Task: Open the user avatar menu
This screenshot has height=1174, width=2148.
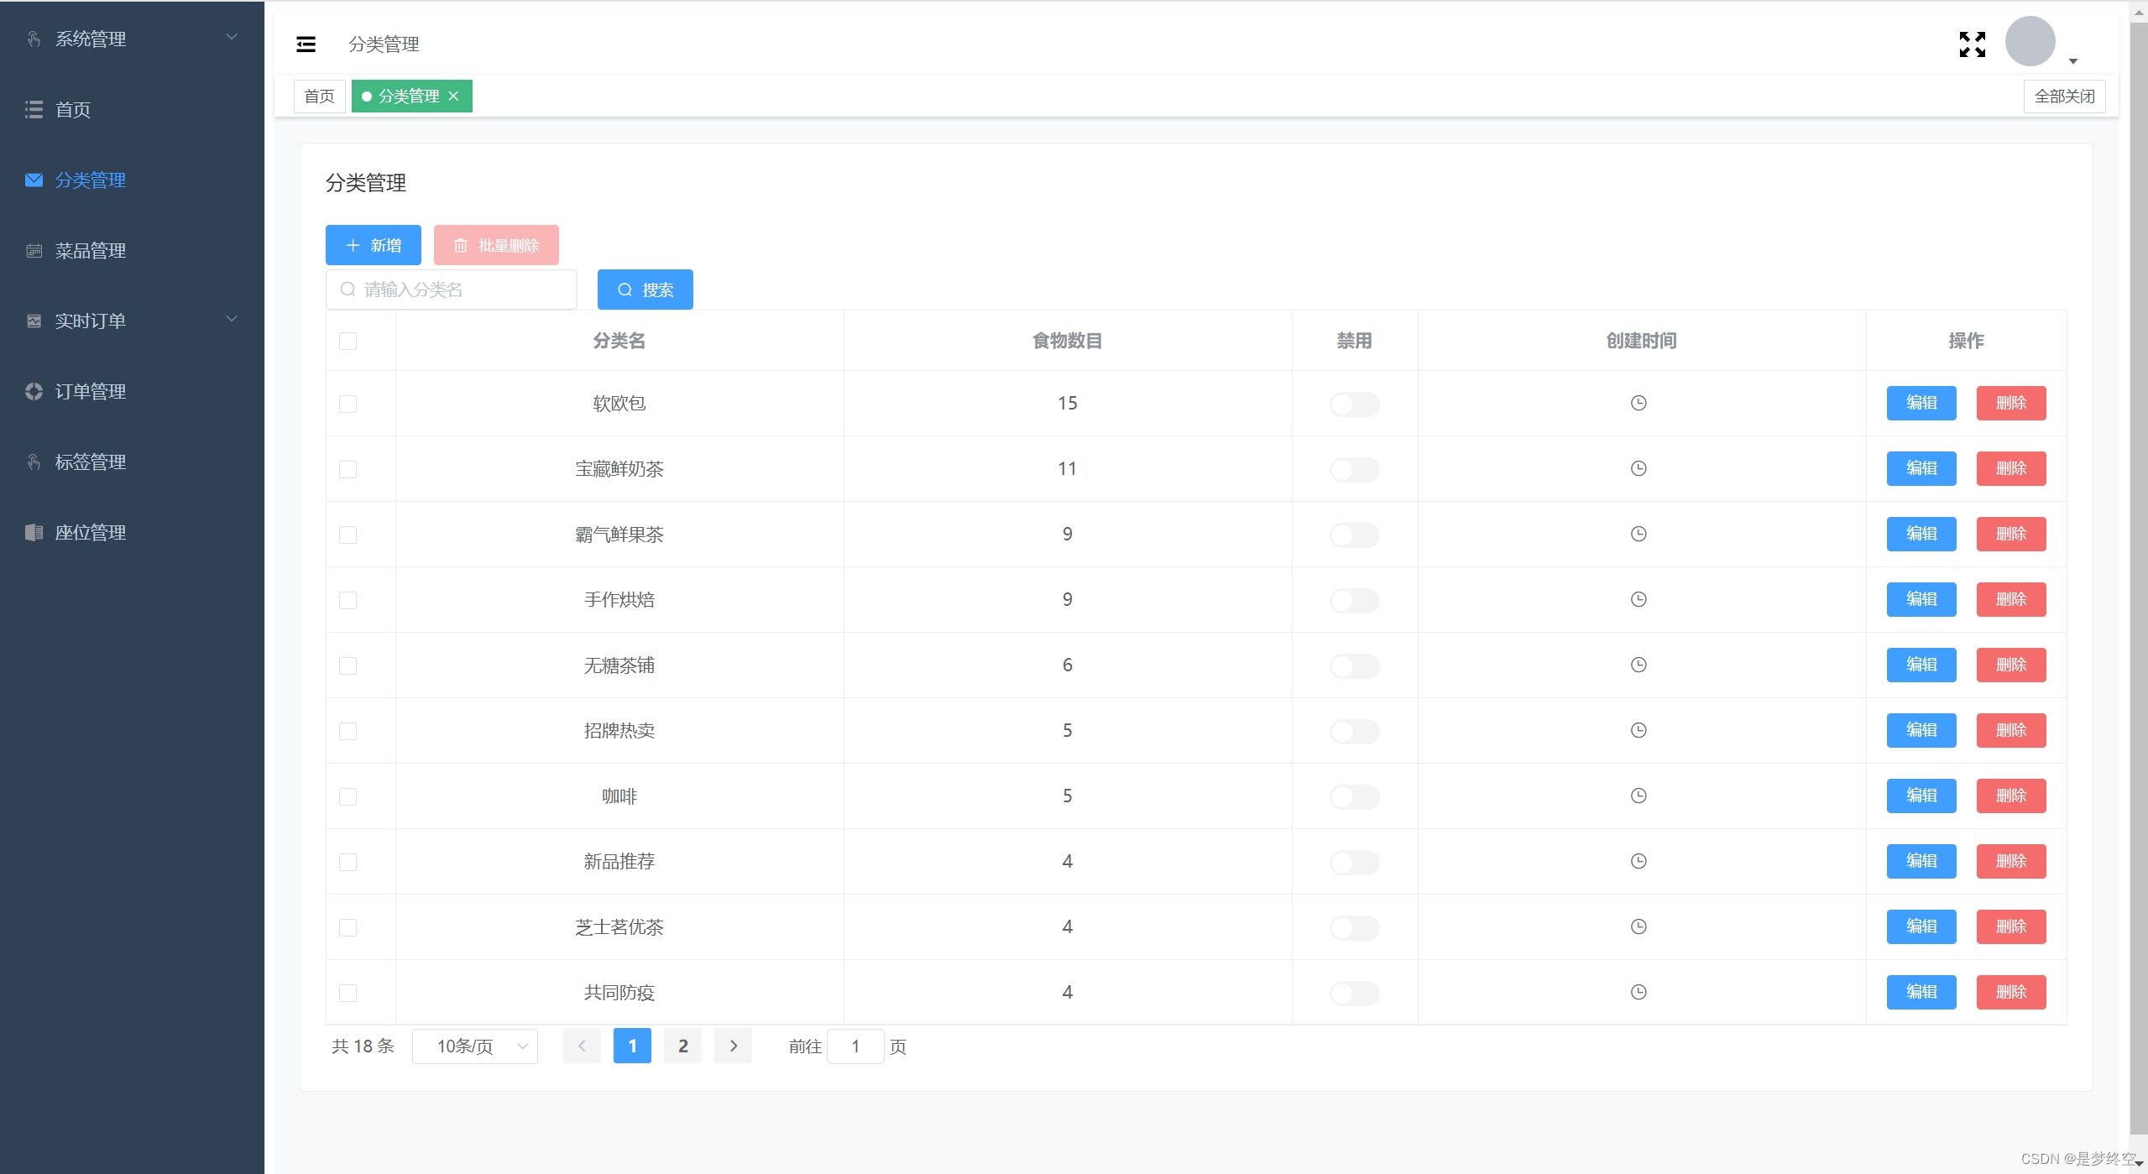Action: tap(2030, 41)
